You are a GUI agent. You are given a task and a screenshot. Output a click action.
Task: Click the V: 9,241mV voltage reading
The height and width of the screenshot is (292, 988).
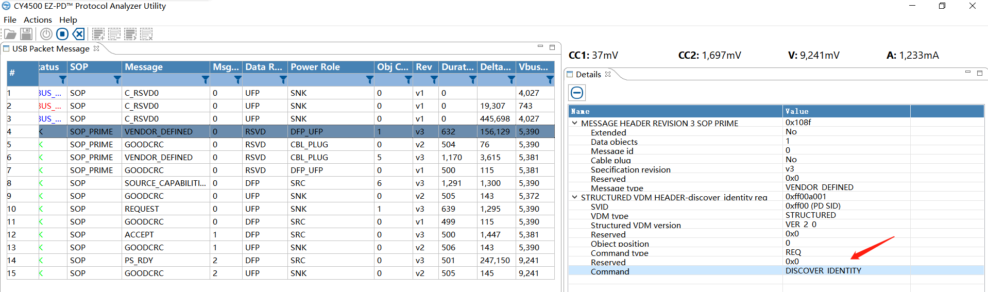[813, 55]
